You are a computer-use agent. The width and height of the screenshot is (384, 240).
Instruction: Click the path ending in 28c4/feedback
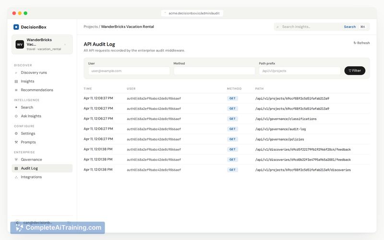pyautogui.click(x=303, y=150)
